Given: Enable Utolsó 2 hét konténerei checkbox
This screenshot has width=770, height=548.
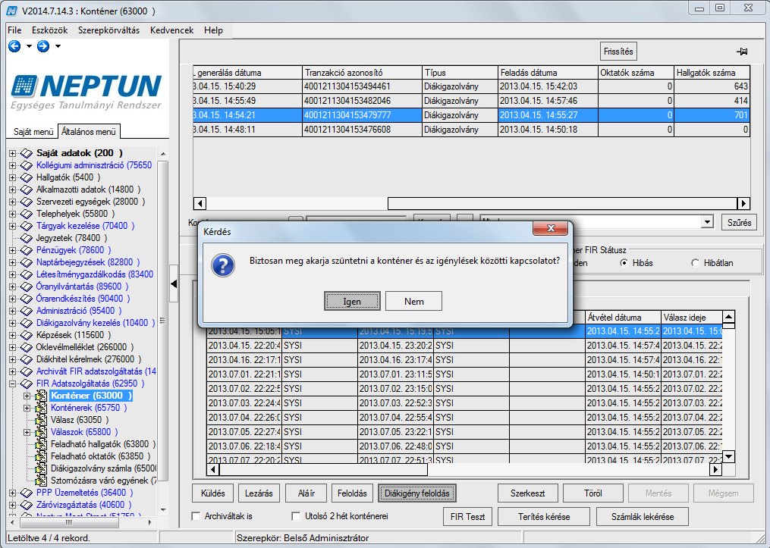Looking at the screenshot, I should click(x=296, y=516).
